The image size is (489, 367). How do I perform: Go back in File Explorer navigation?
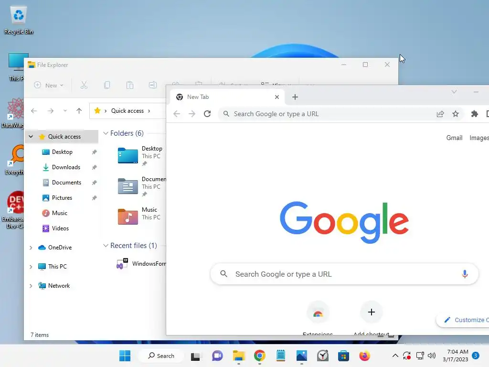34,111
